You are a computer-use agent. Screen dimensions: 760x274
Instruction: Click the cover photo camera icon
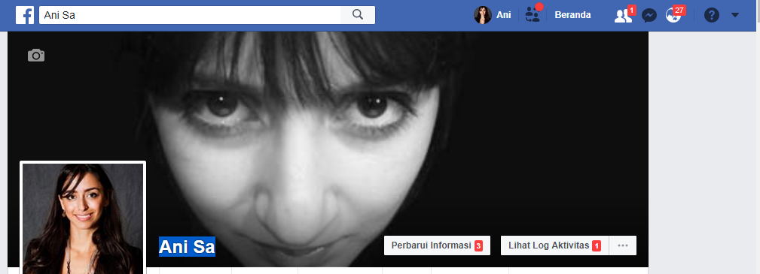(36, 55)
